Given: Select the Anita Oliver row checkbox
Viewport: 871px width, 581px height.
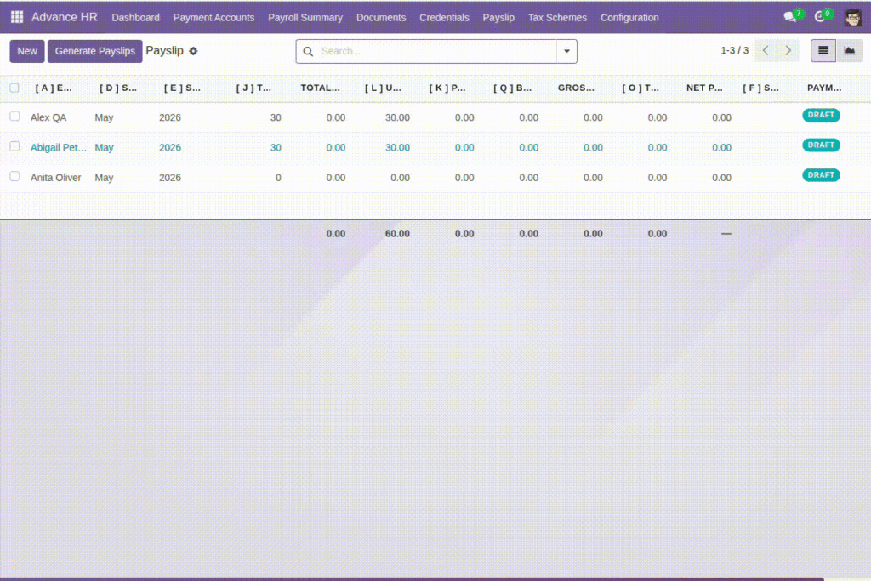Looking at the screenshot, I should (x=14, y=177).
